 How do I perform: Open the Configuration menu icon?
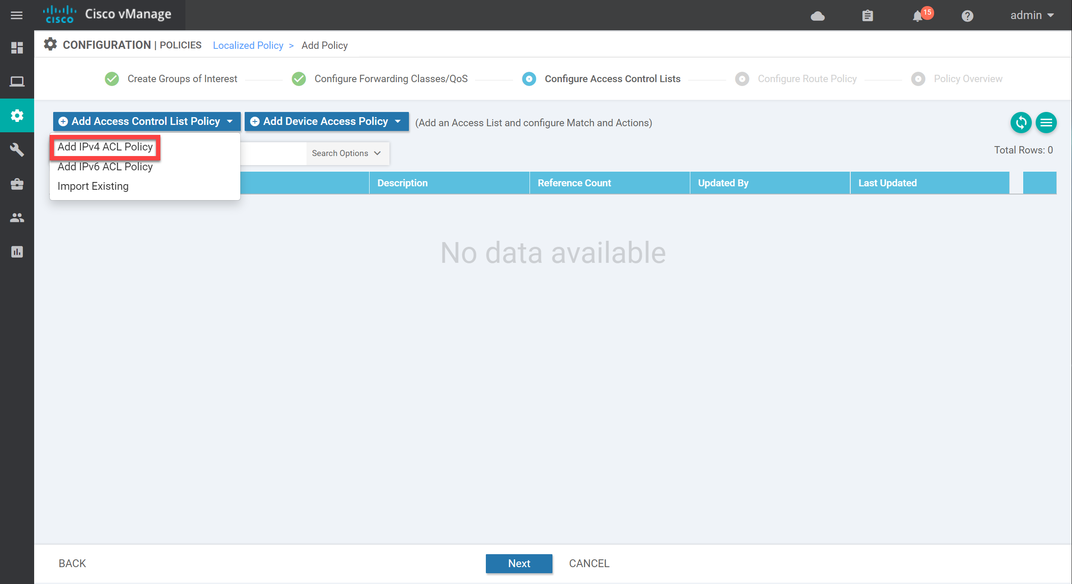(19, 115)
